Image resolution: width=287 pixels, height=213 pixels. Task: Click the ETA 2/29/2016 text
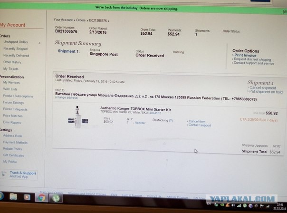pyautogui.click(x=258, y=120)
